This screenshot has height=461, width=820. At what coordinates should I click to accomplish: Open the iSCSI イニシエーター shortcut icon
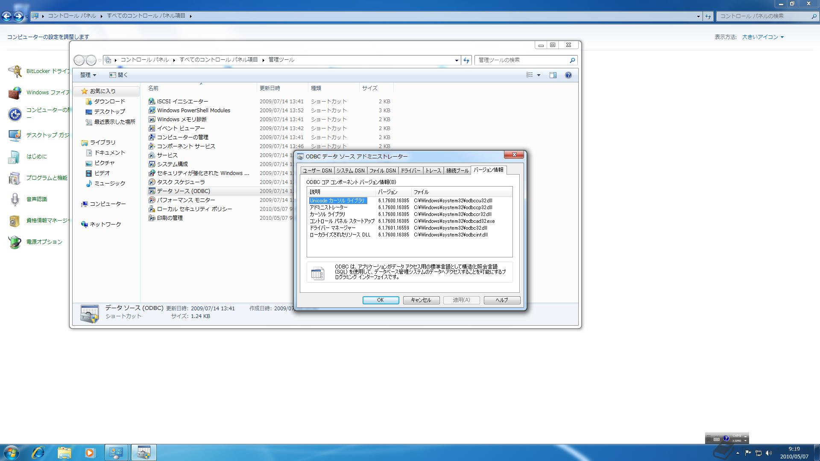[x=152, y=102]
